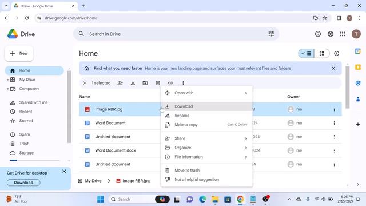The height and width of the screenshot is (206, 366).
Task: Choose Make a copy from menu
Action: 206,125
